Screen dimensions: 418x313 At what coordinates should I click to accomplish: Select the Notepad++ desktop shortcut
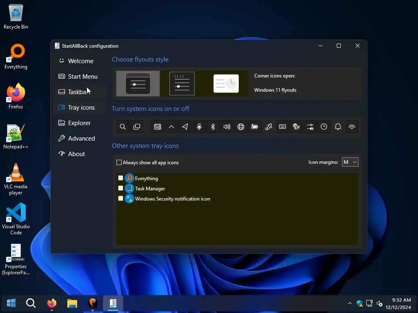tap(16, 136)
